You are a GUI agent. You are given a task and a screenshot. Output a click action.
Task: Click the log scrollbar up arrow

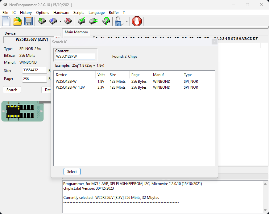(x=265, y=184)
